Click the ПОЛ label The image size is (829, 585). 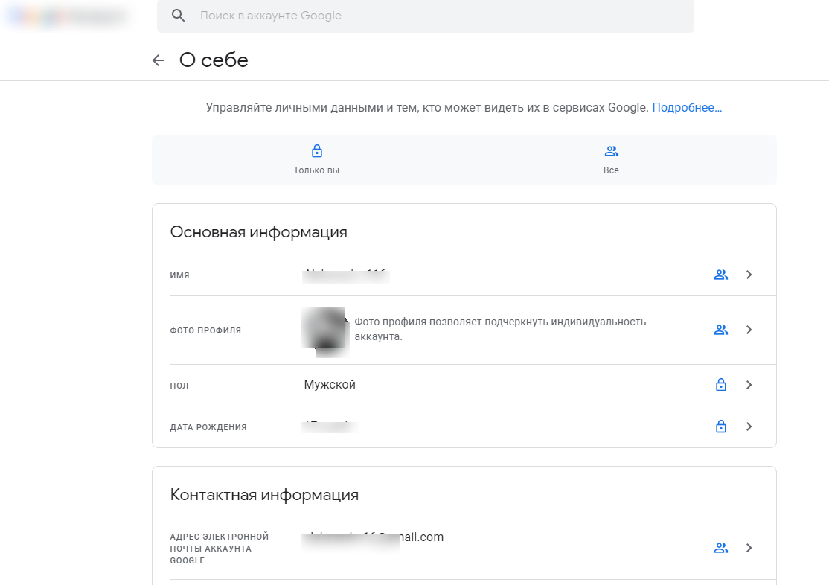[179, 386]
